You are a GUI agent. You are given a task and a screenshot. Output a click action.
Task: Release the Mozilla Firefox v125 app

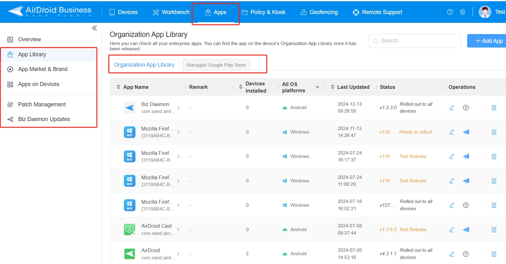click(466, 132)
